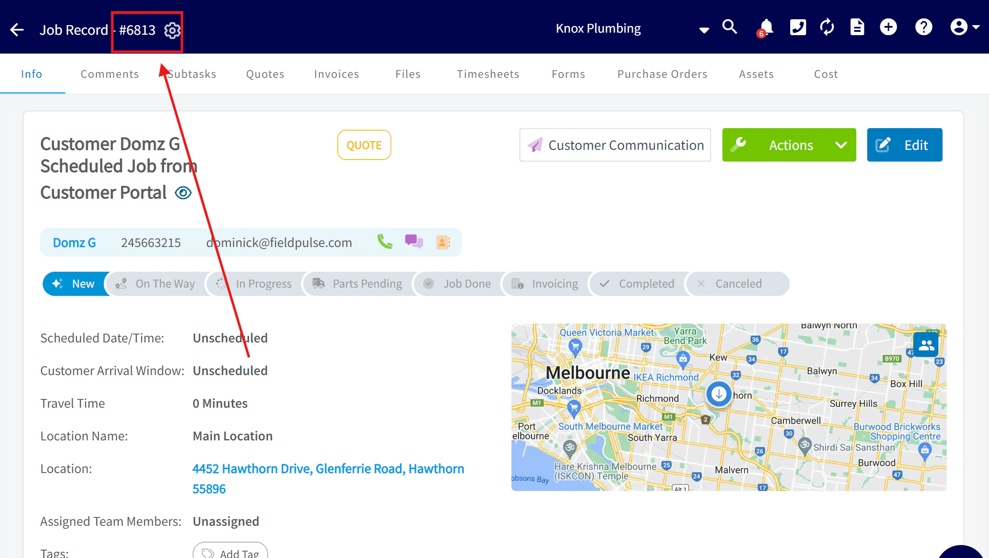The image size is (989, 558).
Task: Set job status to Canceled
Action: point(737,284)
